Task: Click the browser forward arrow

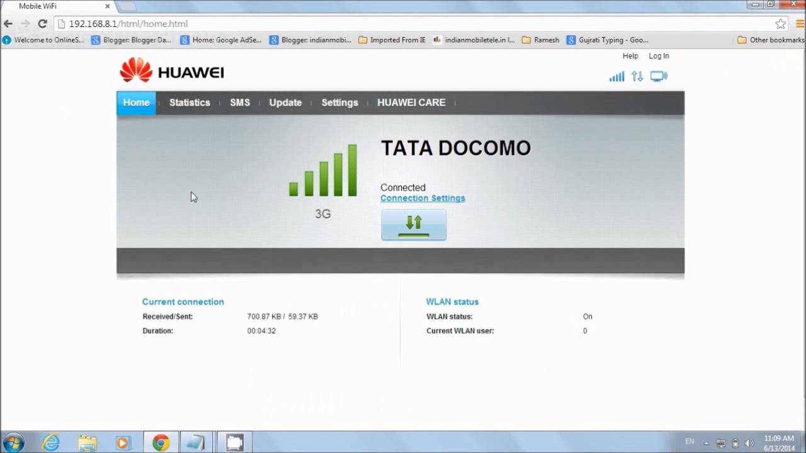Action: point(25,24)
